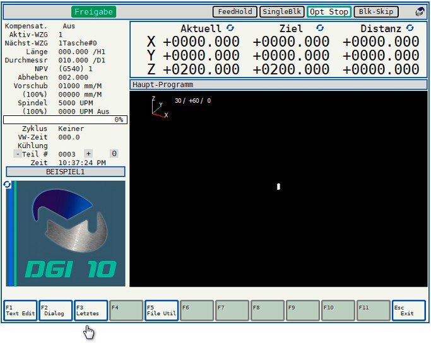Click the Kompensat. value Aus
The image size is (431, 346).
click(69, 26)
